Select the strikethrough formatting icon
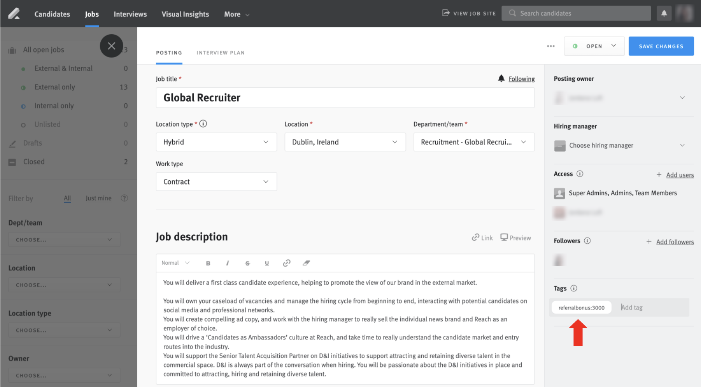This screenshot has height=387, width=701. click(247, 263)
